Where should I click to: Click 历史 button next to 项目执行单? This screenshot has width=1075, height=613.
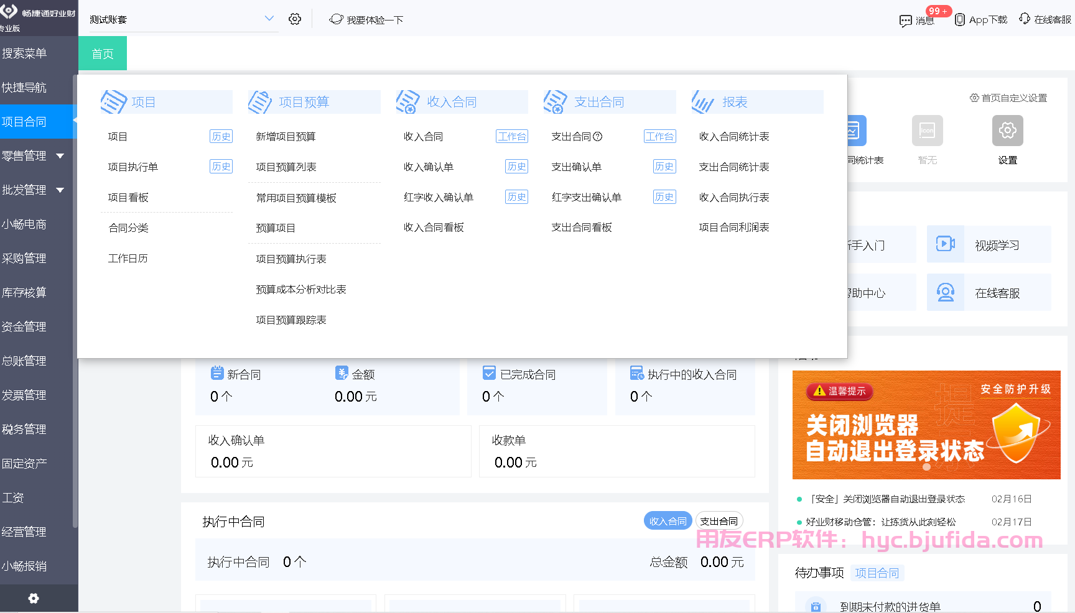[221, 167]
